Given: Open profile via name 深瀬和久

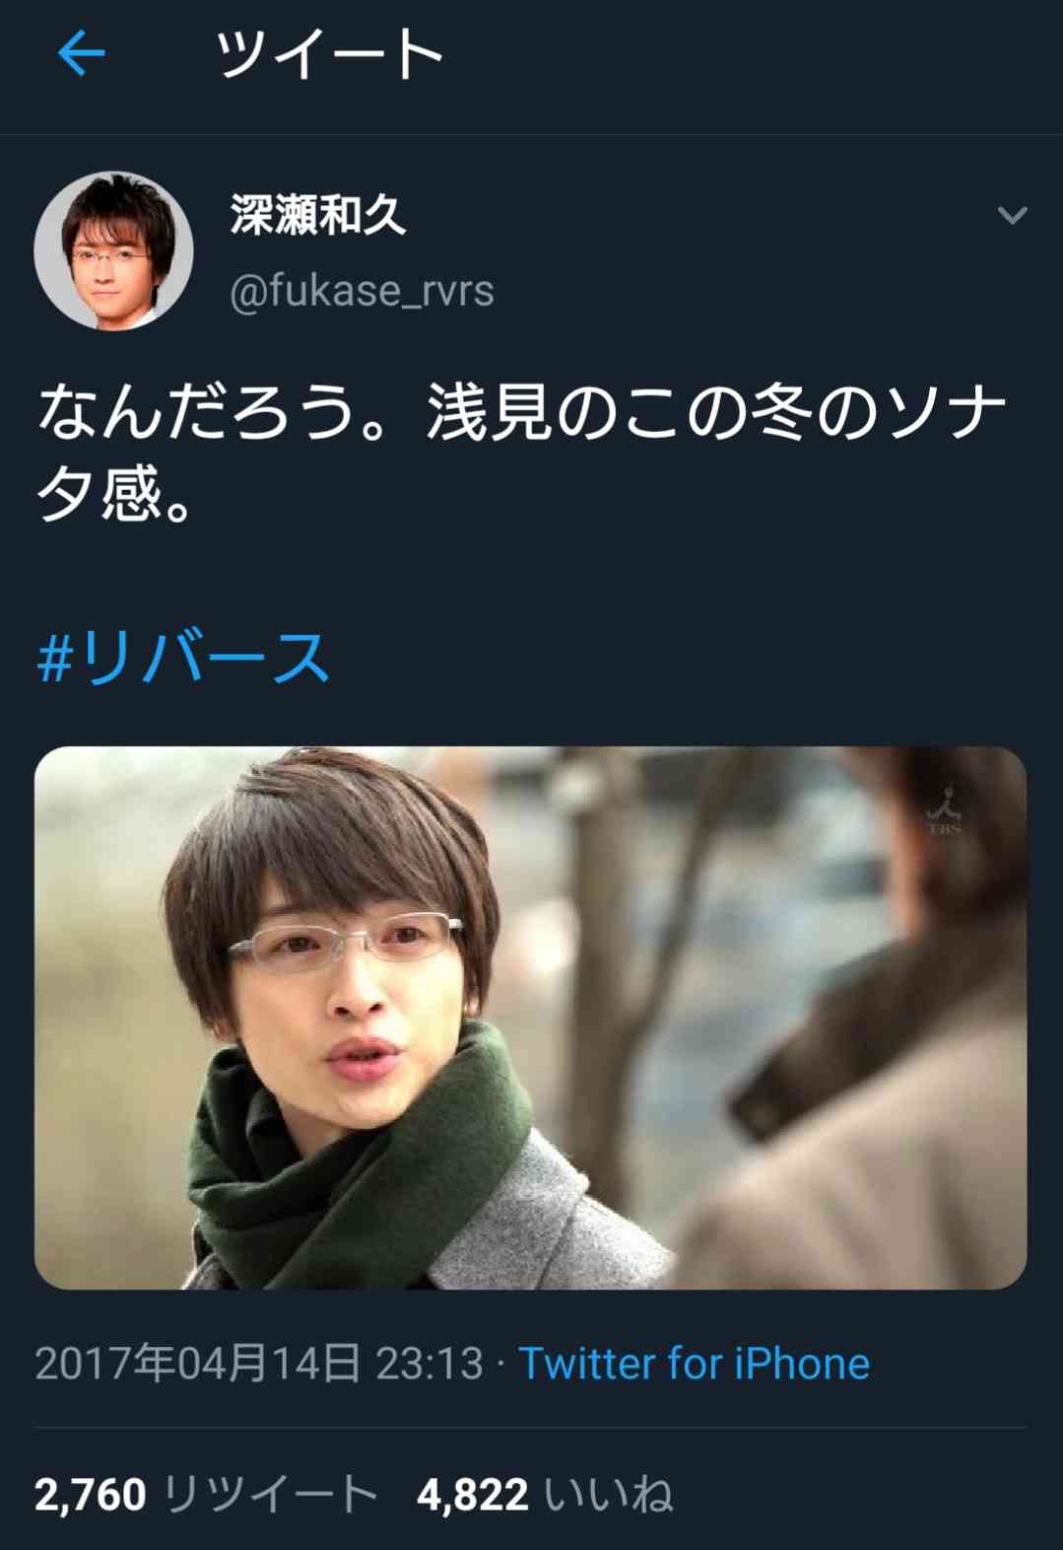Looking at the screenshot, I should pyautogui.click(x=318, y=214).
